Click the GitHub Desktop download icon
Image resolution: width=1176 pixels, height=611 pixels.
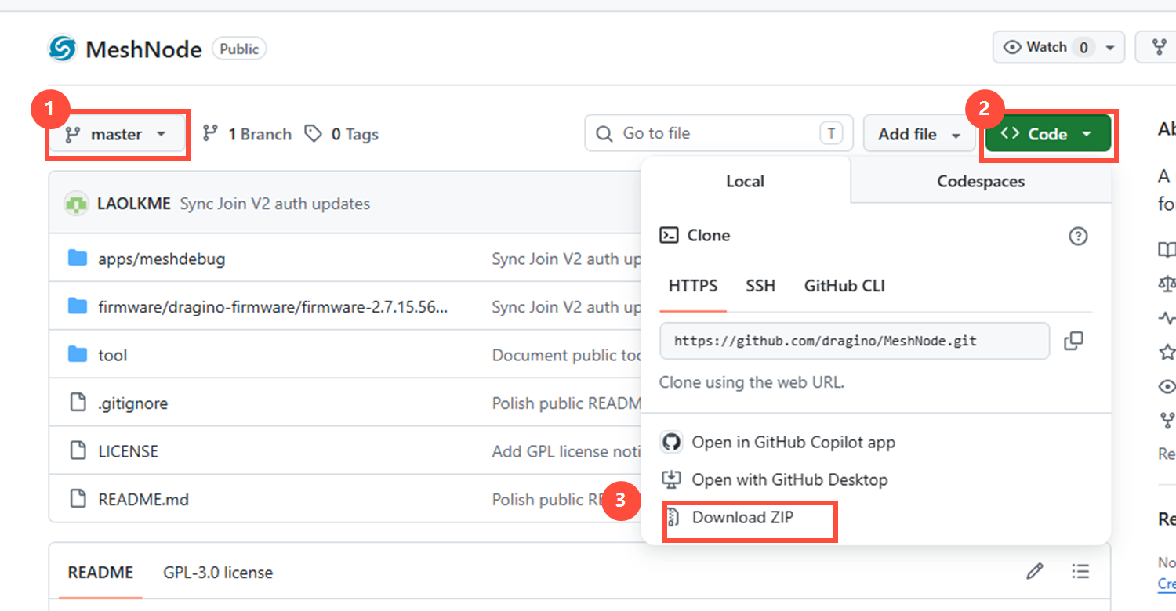click(671, 479)
